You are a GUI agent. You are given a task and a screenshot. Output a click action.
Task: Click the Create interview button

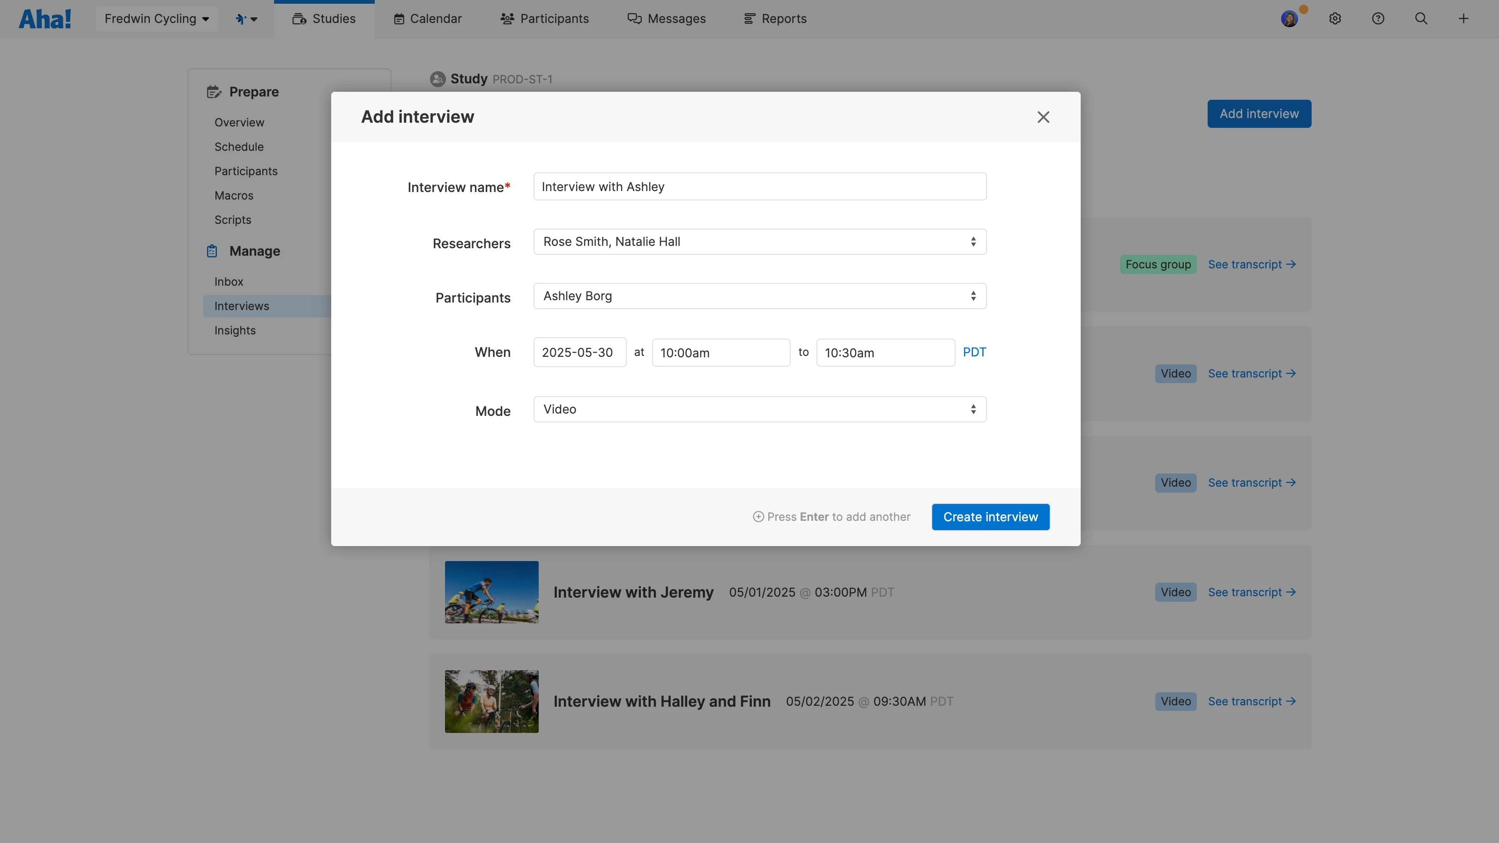pyautogui.click(x=990, y=517)
